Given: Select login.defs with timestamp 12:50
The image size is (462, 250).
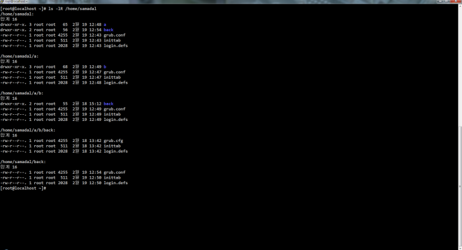Looking at the screenshot, I should pos(116,183).
